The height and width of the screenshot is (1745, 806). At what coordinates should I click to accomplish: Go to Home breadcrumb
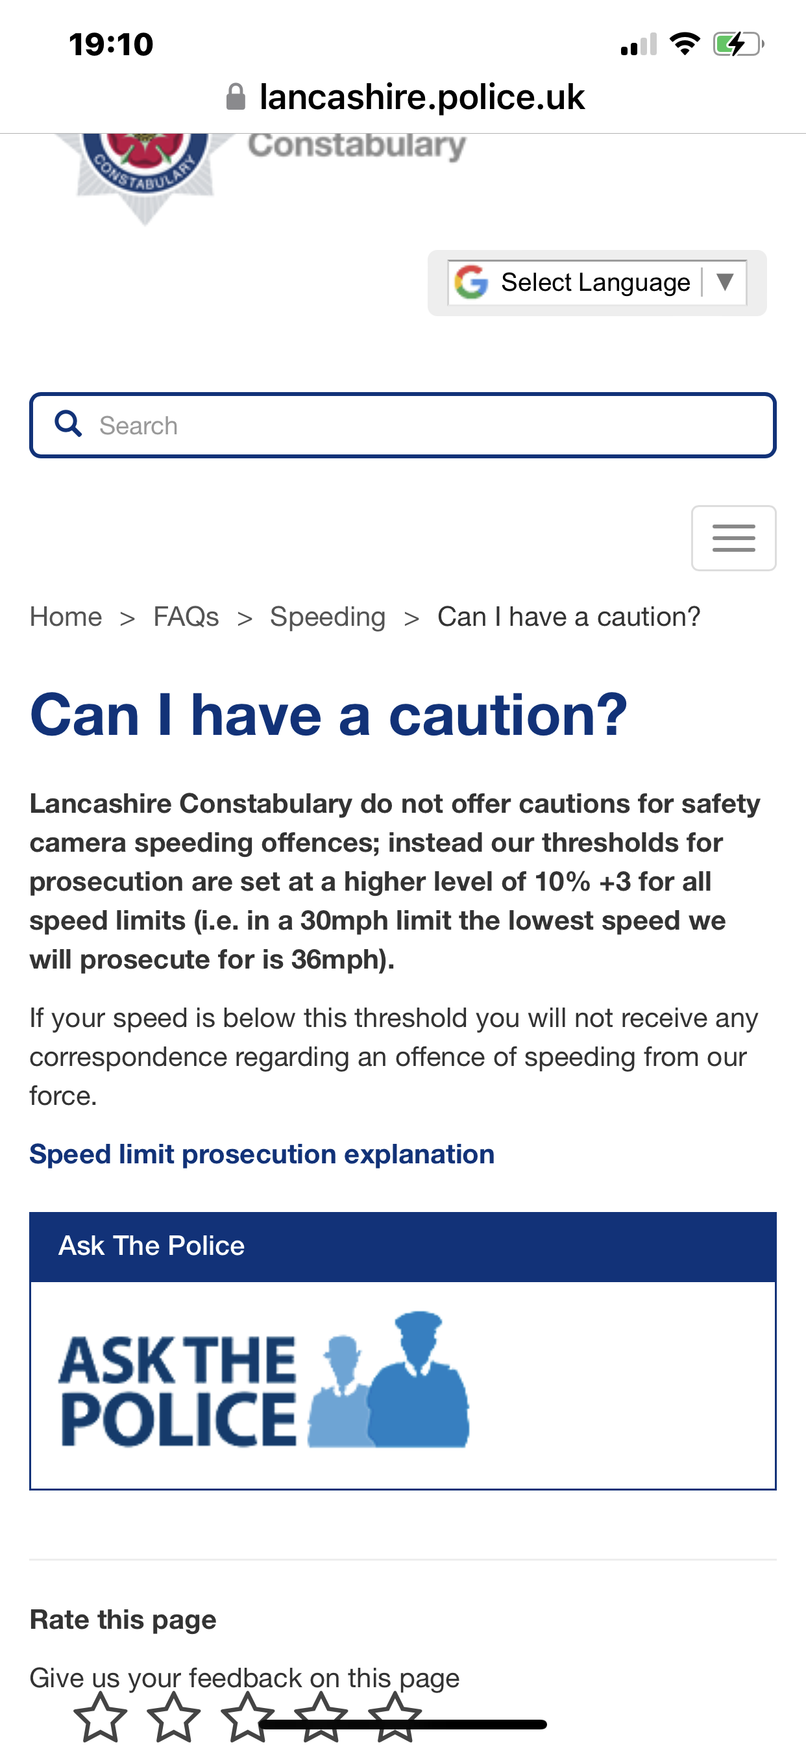tap(66, 617)
